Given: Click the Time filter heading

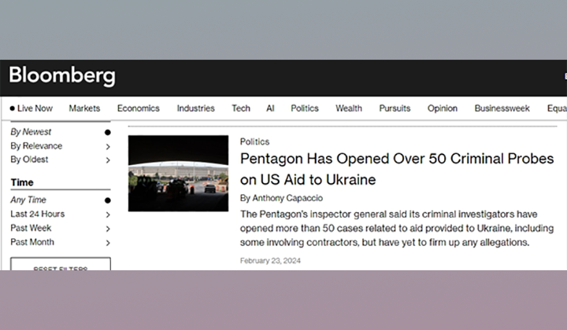Looking at the screenshot, I should (x=22, y=182).
